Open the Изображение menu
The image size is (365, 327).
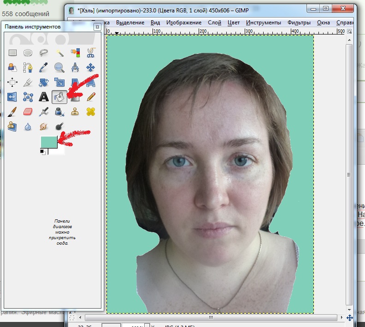coord(184,23)
